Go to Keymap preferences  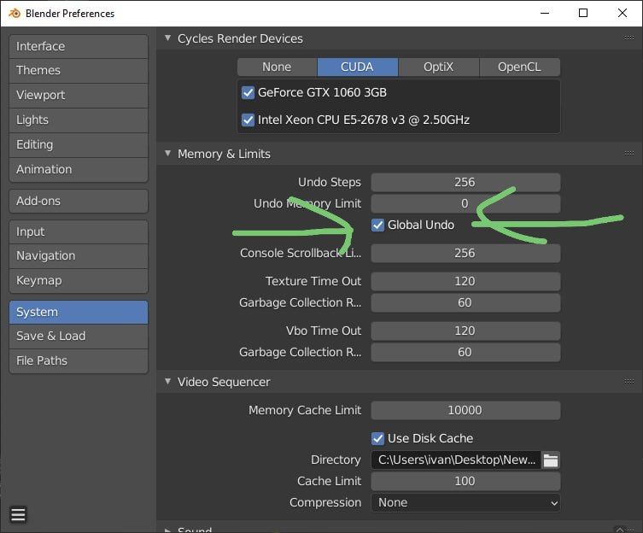click(79, 281)
